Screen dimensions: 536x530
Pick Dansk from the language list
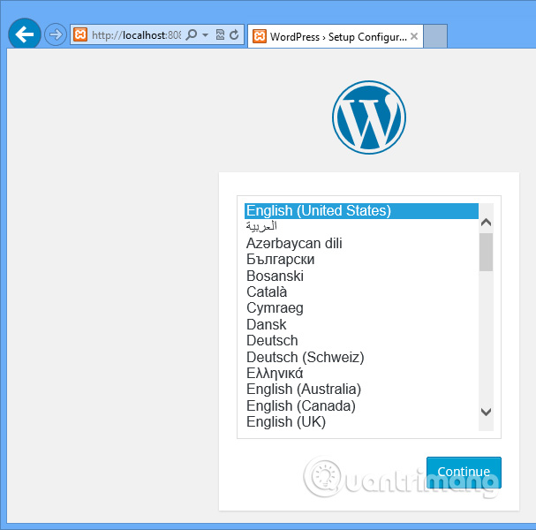pyautogui.click(x=361, y=324)
